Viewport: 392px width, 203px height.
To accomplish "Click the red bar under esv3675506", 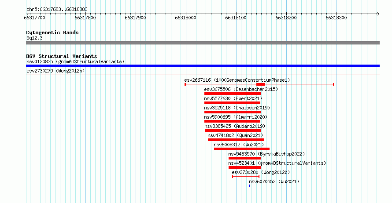I will tap(233, 94).
